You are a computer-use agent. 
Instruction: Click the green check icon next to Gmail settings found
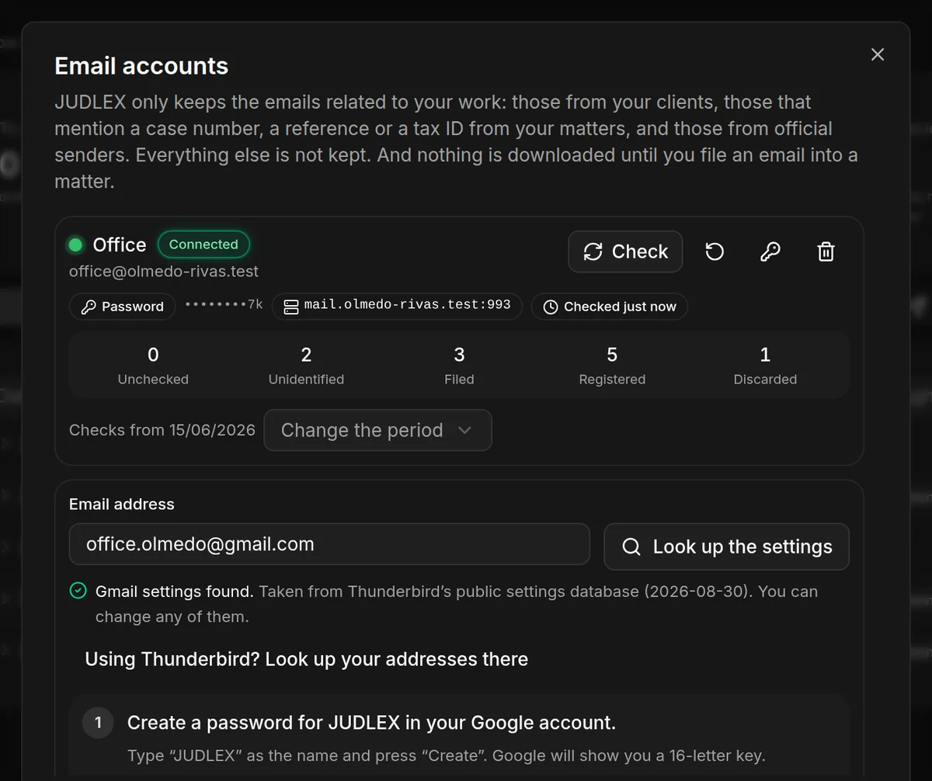point(78,592)
